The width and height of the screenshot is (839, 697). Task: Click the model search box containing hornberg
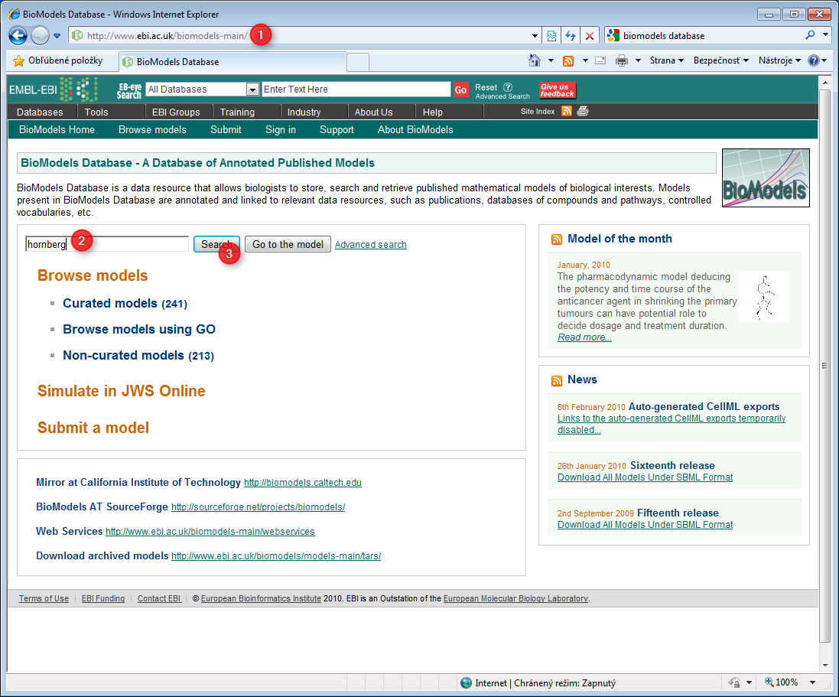pos(107,244)
